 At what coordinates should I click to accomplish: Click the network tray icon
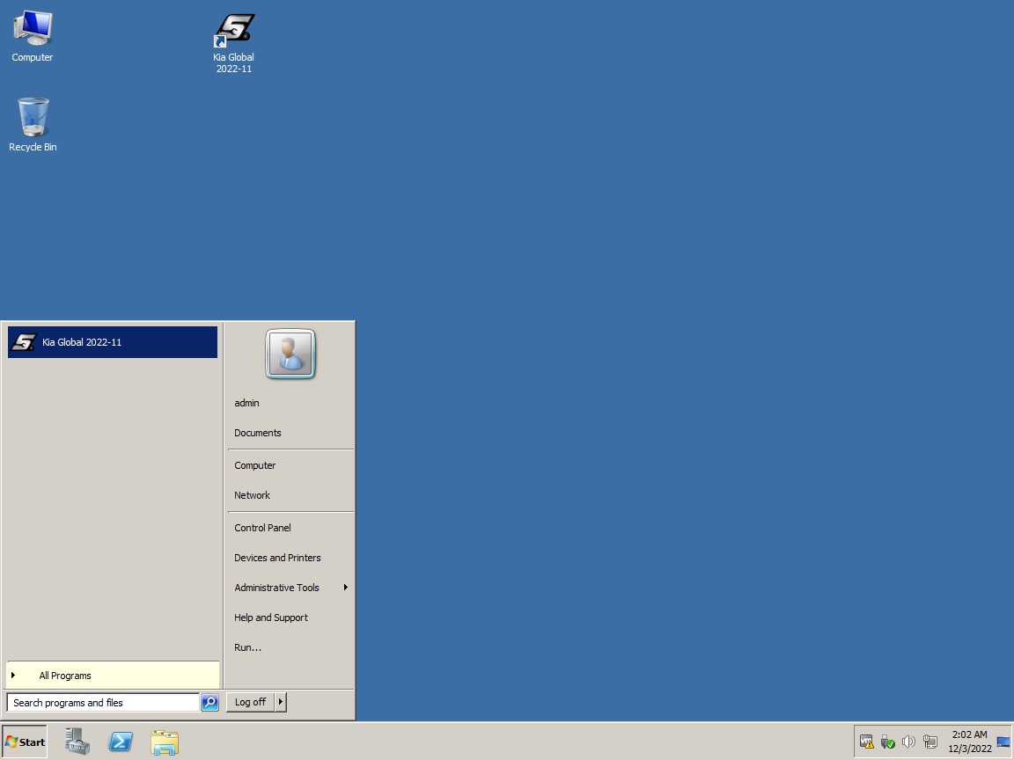(x=930, y=742)
